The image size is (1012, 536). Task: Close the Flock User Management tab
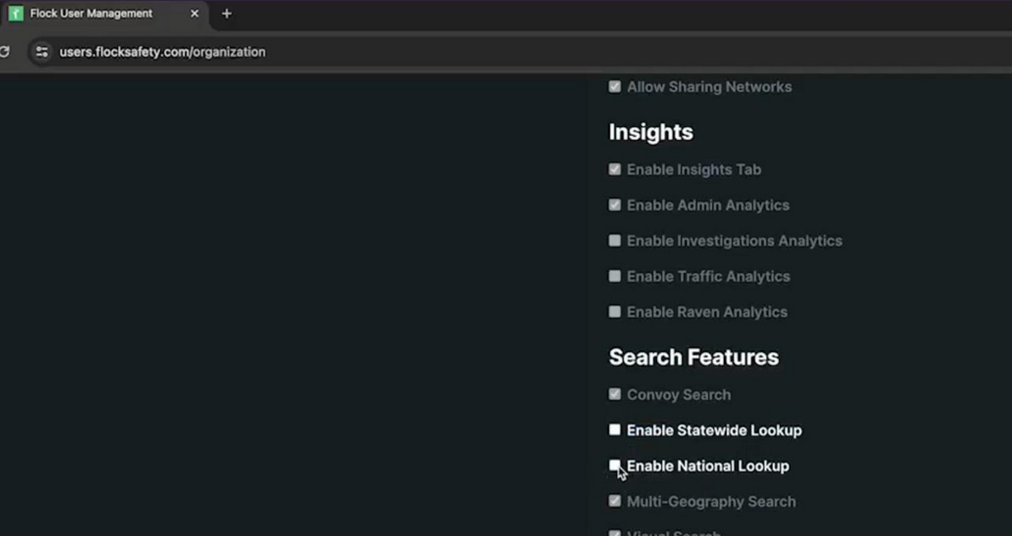coord(194,13)
